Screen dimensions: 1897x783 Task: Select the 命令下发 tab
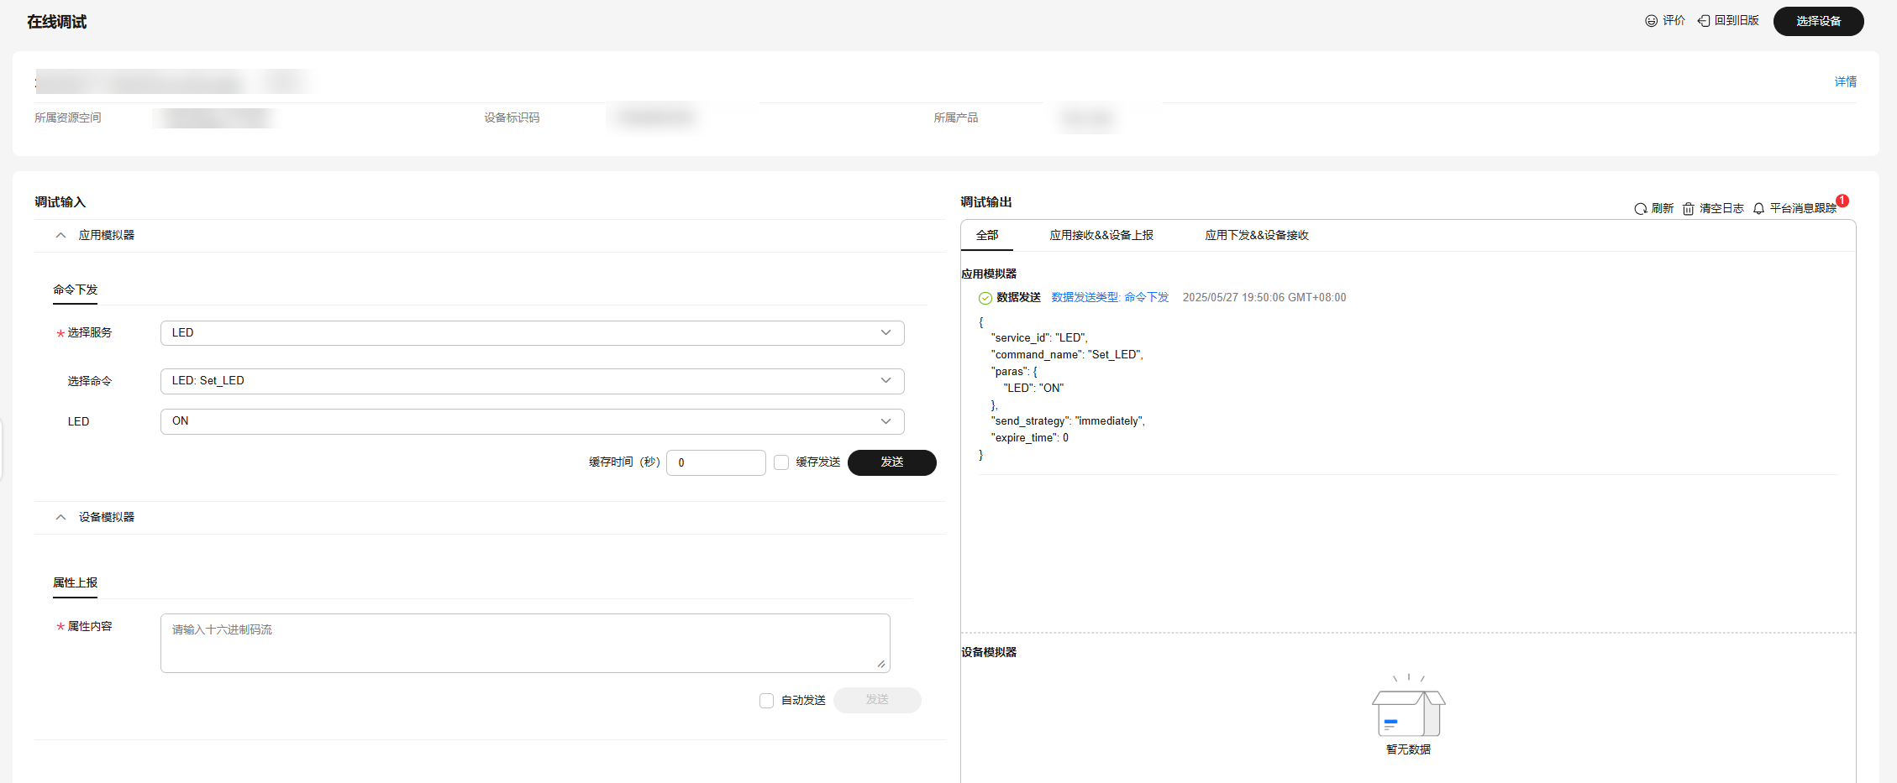75,290
